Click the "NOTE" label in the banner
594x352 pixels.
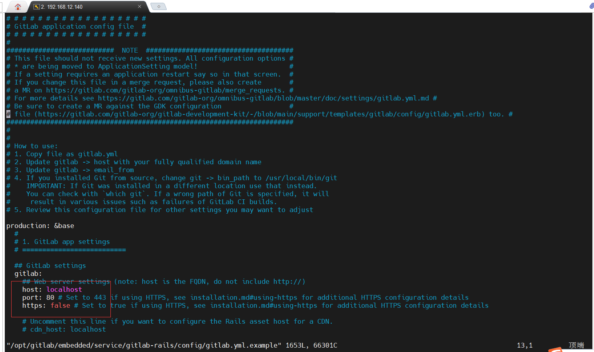point(130,50)
